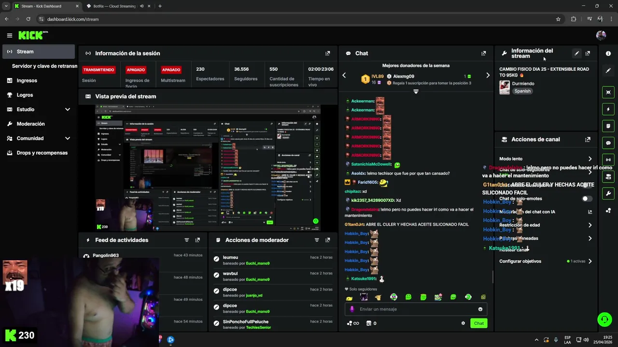Open the hamburger navigation menu
Image resolution: width=618 pixels, height=347 pixels.
point(9,35)
